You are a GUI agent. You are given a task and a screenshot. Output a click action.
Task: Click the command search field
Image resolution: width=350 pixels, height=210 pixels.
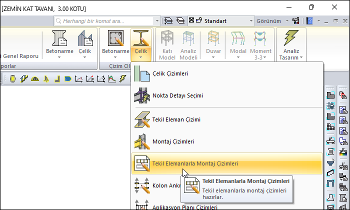[104, 21]
